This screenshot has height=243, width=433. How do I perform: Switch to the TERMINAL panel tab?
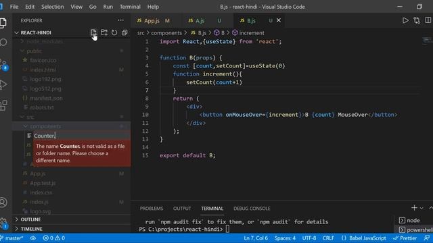212,209
